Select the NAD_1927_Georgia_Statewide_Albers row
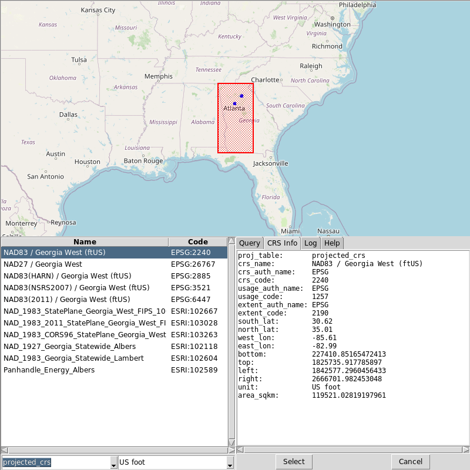This screenshot has width=470, height=470. click(x=114, y=347)
